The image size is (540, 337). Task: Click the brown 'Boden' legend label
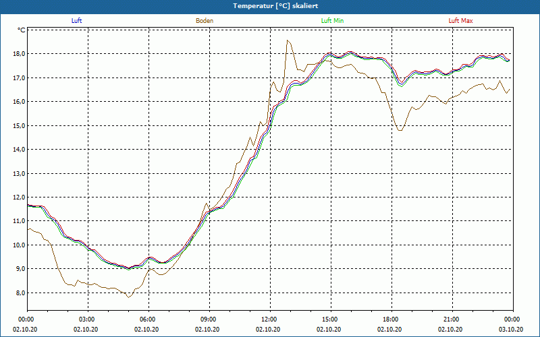(x=205, y=21)
